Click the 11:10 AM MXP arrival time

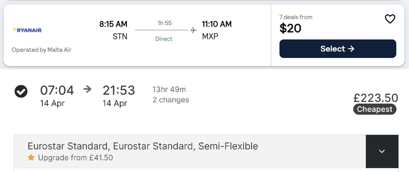click(x=216, y=24)
